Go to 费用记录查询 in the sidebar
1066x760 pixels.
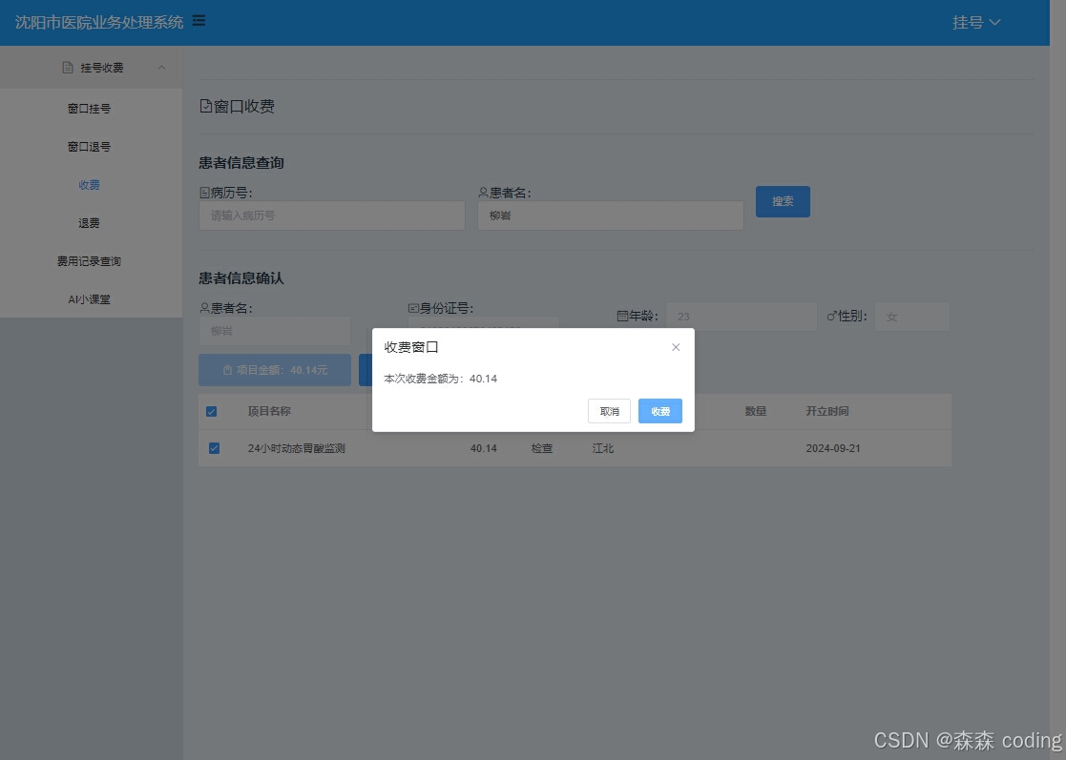[88, 260]
